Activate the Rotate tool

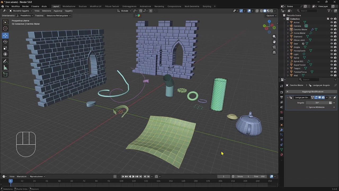5,42
